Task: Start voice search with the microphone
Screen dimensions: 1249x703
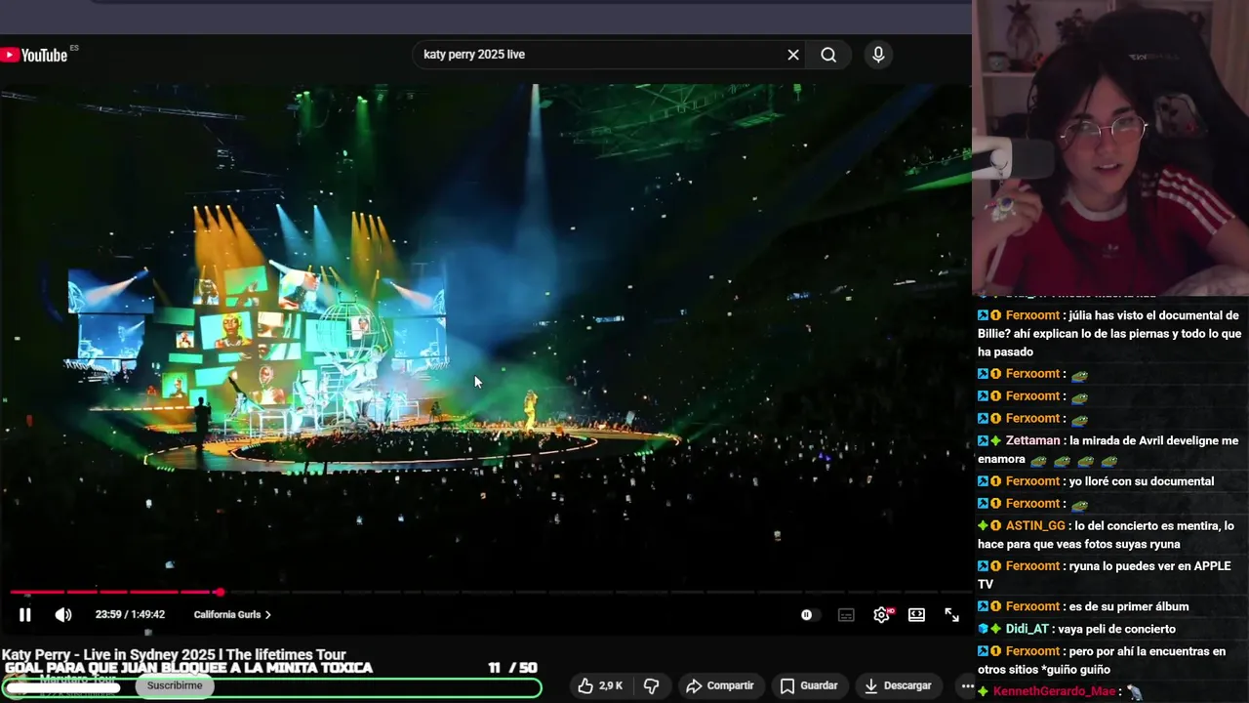Action: (878, 55)
